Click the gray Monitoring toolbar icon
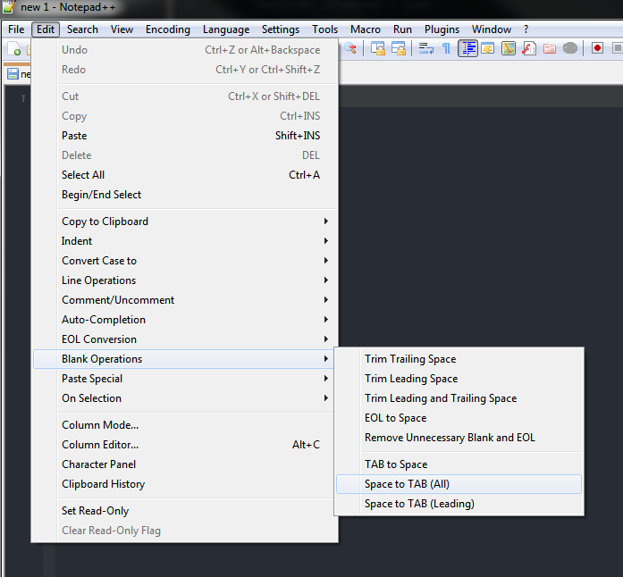The image size is (623, 577). click(x=570, y=48)
